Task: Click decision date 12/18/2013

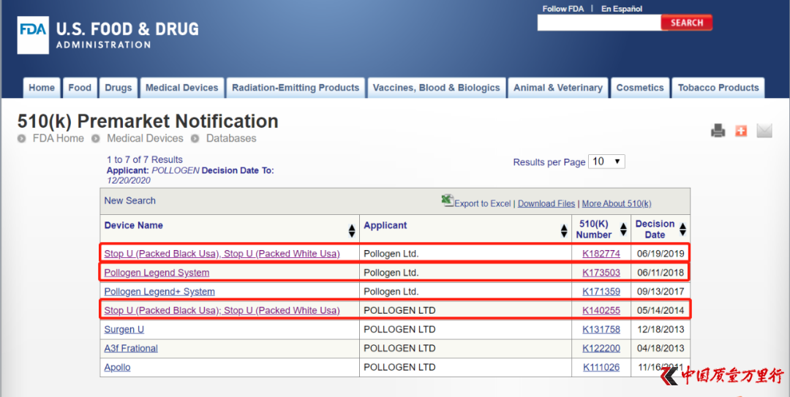Action: pyautogui.click(x=661, y=330)
